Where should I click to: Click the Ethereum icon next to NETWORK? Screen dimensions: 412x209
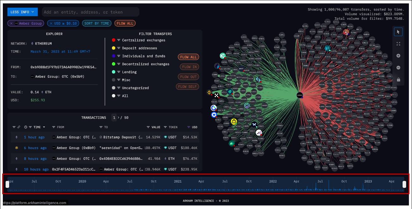32,44
